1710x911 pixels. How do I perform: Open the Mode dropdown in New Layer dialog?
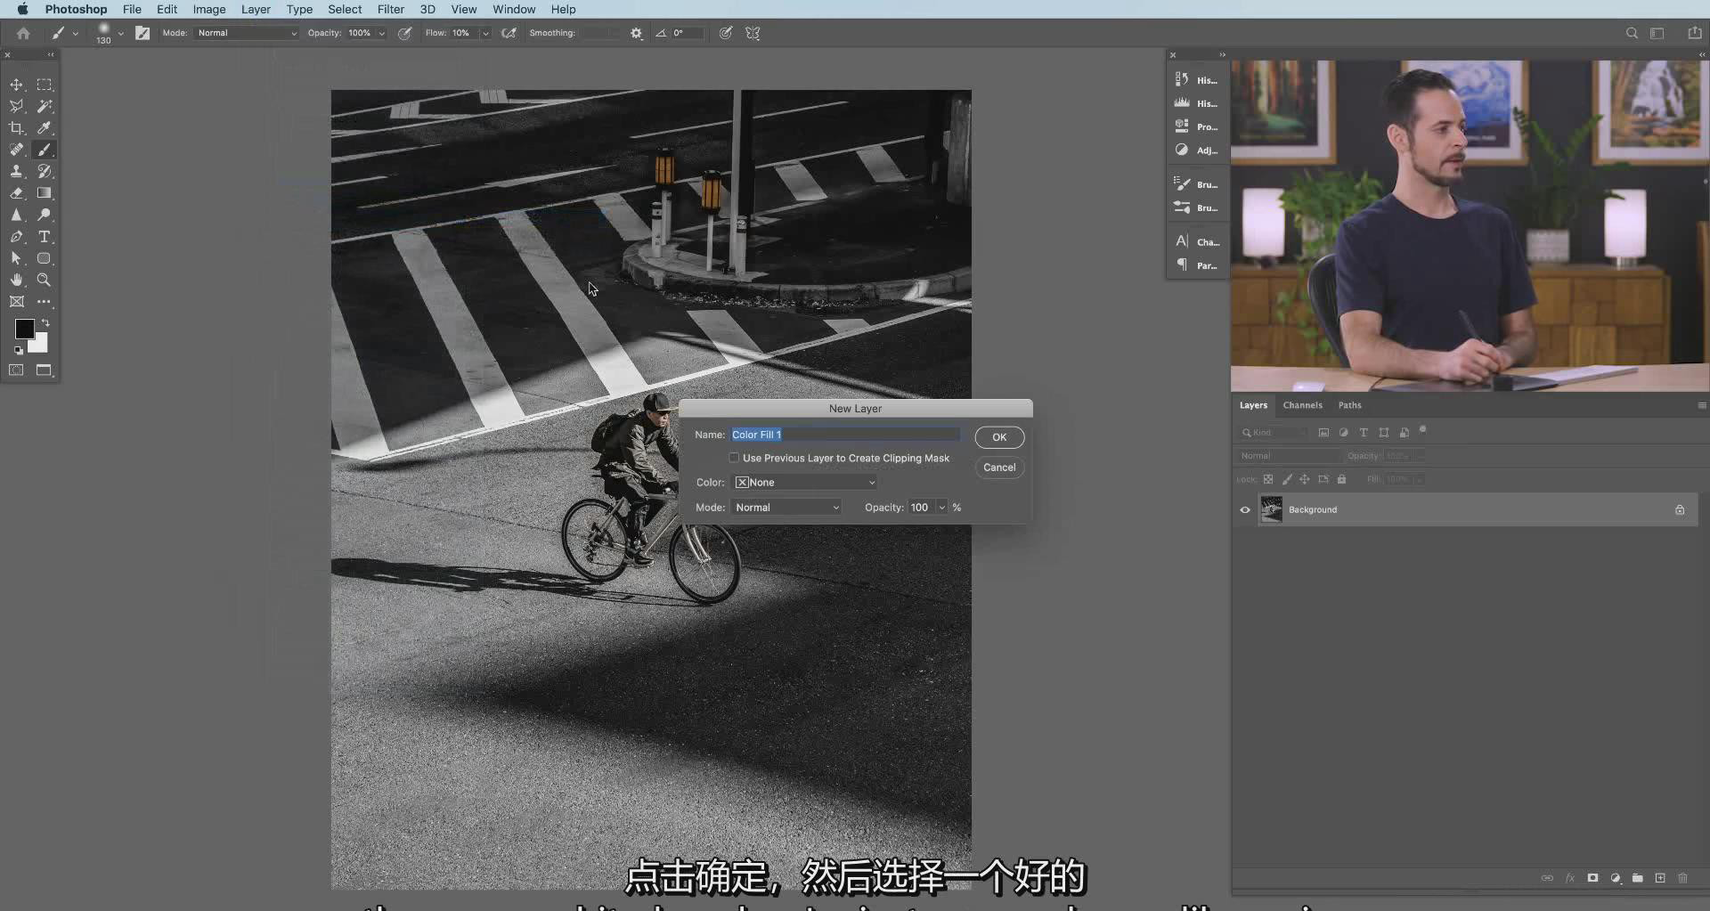(786, 507)
